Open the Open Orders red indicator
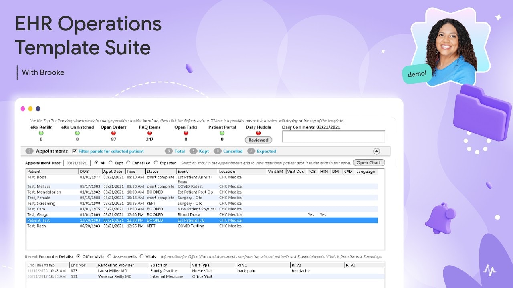The height and width of the screenshot is (288, 513). coord(113,133)
